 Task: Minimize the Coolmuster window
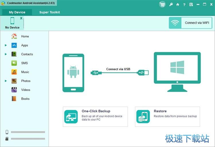coord(198,5)
